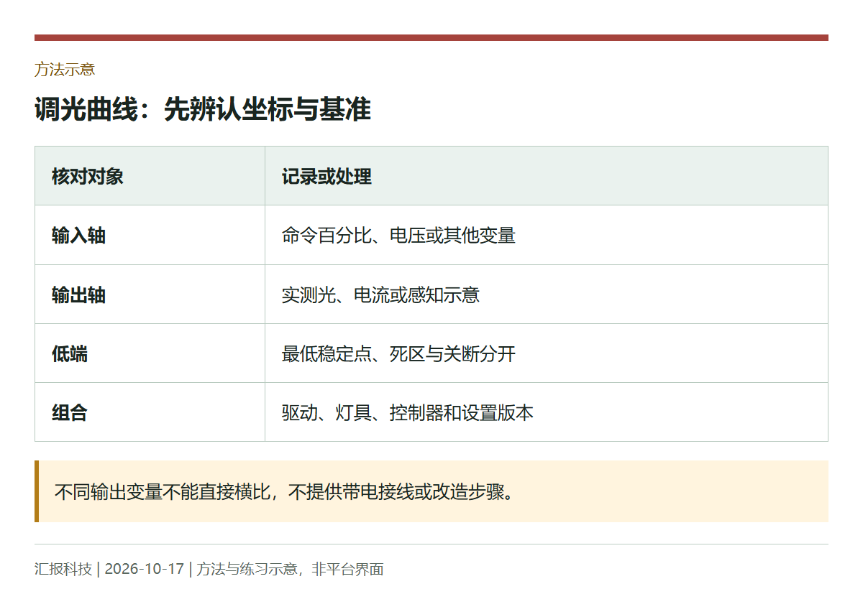Select the '输入轴' row label
The width and height of the screenshot is (863, 612).
[78, 236]
